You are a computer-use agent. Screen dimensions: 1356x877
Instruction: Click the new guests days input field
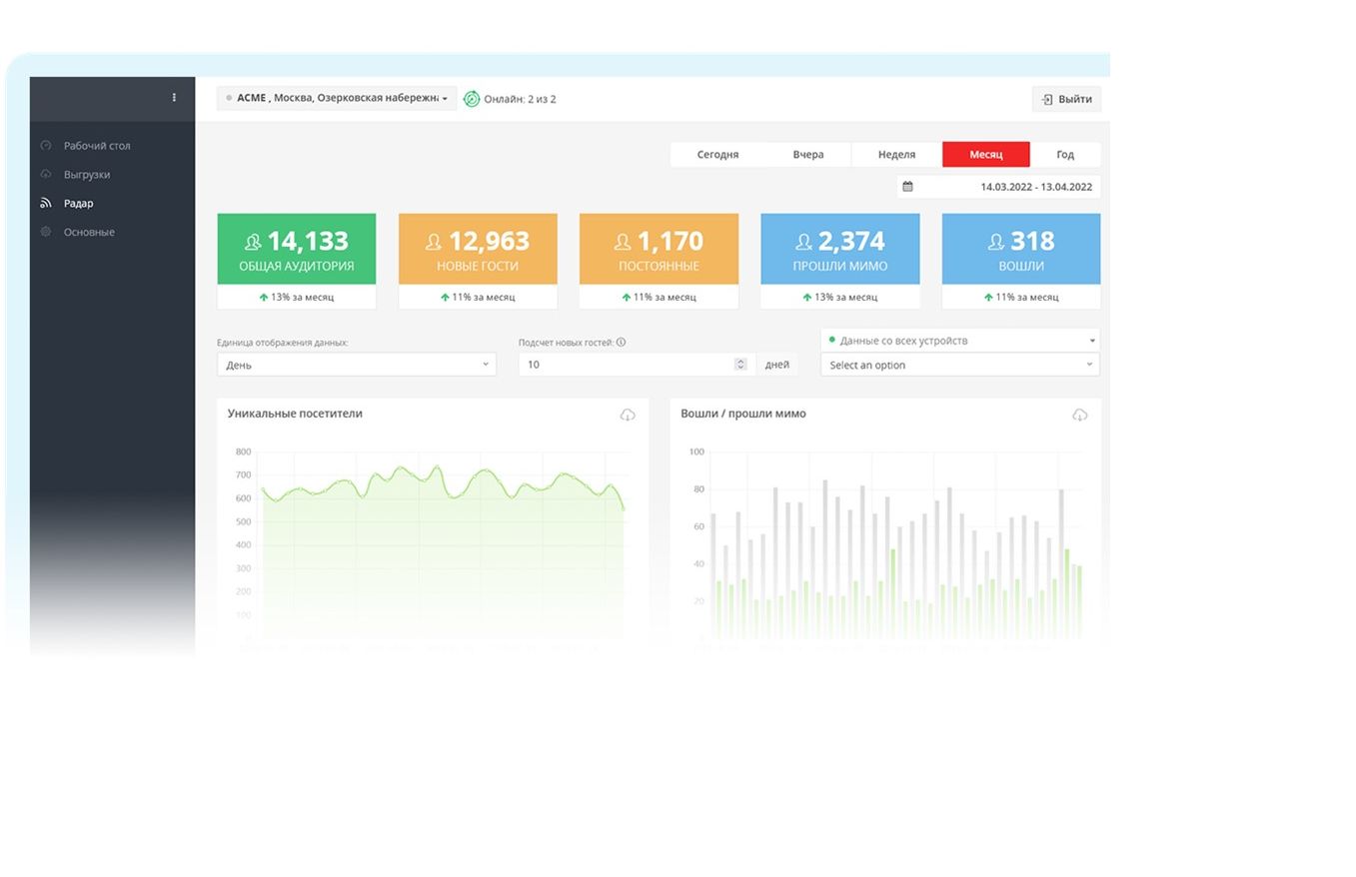point(637,365)
